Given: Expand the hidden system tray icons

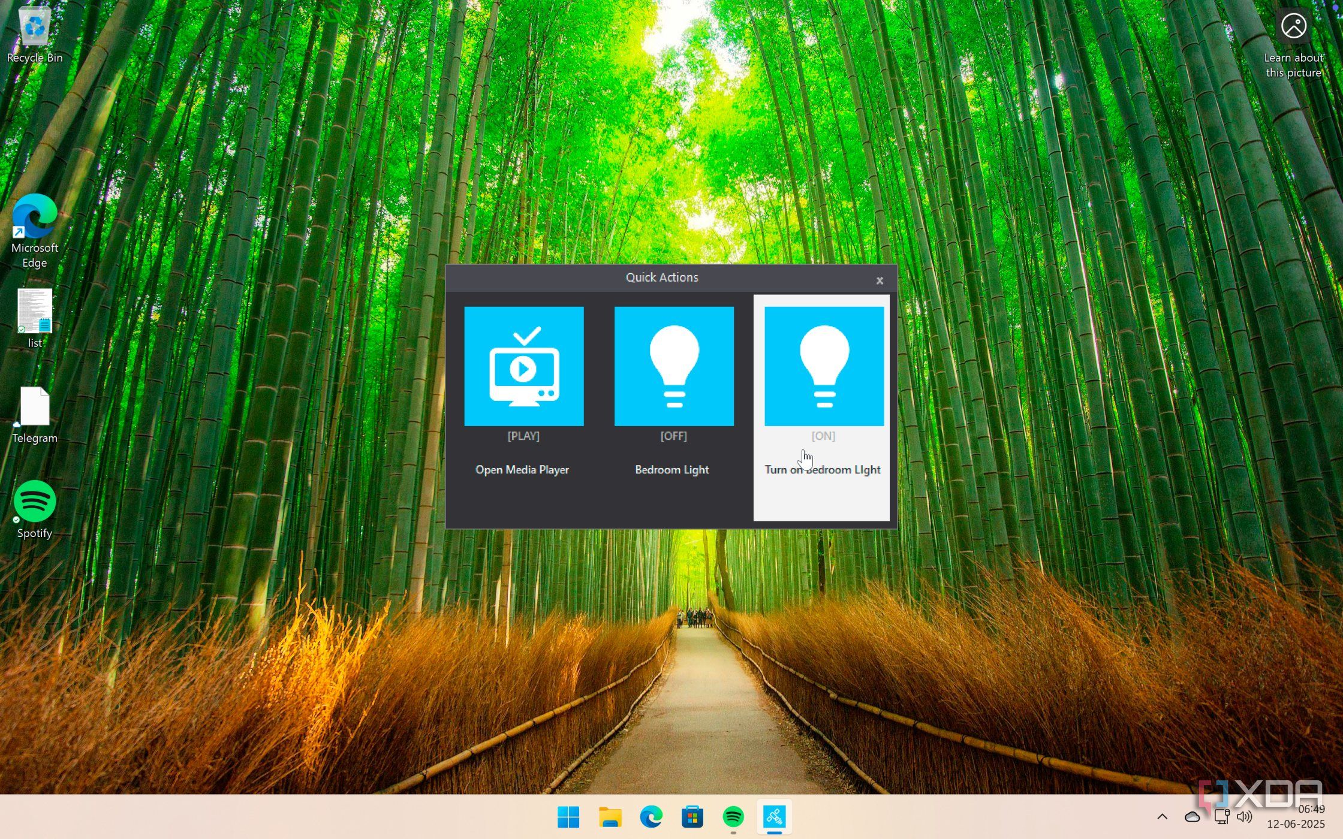Looking at the screenshot, I should (x=1162, y=816).
